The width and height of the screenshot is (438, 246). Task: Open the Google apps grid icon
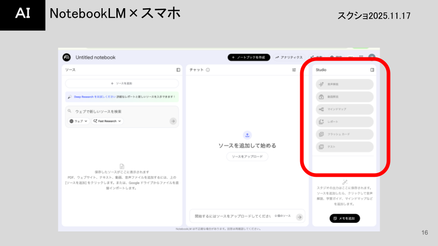(361, 57)
